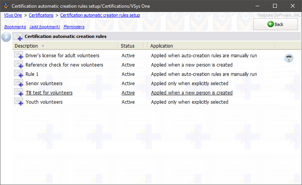Click the round play arrow panel icon

tap(6, 37)
